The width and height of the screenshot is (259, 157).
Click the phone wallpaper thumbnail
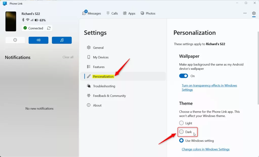(x=11, y=21)
